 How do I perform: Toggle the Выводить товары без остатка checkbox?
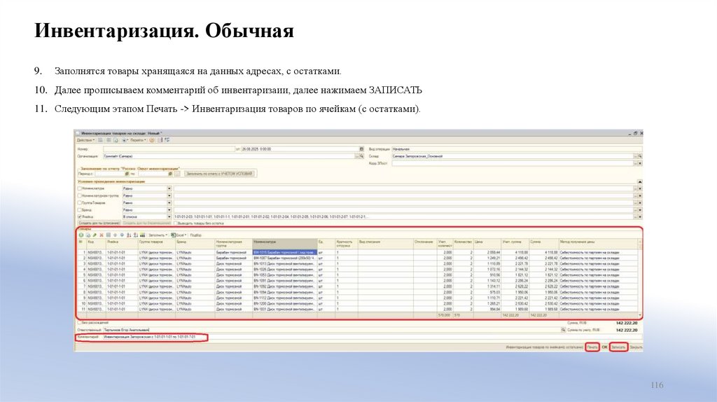[x=176, y=223]
